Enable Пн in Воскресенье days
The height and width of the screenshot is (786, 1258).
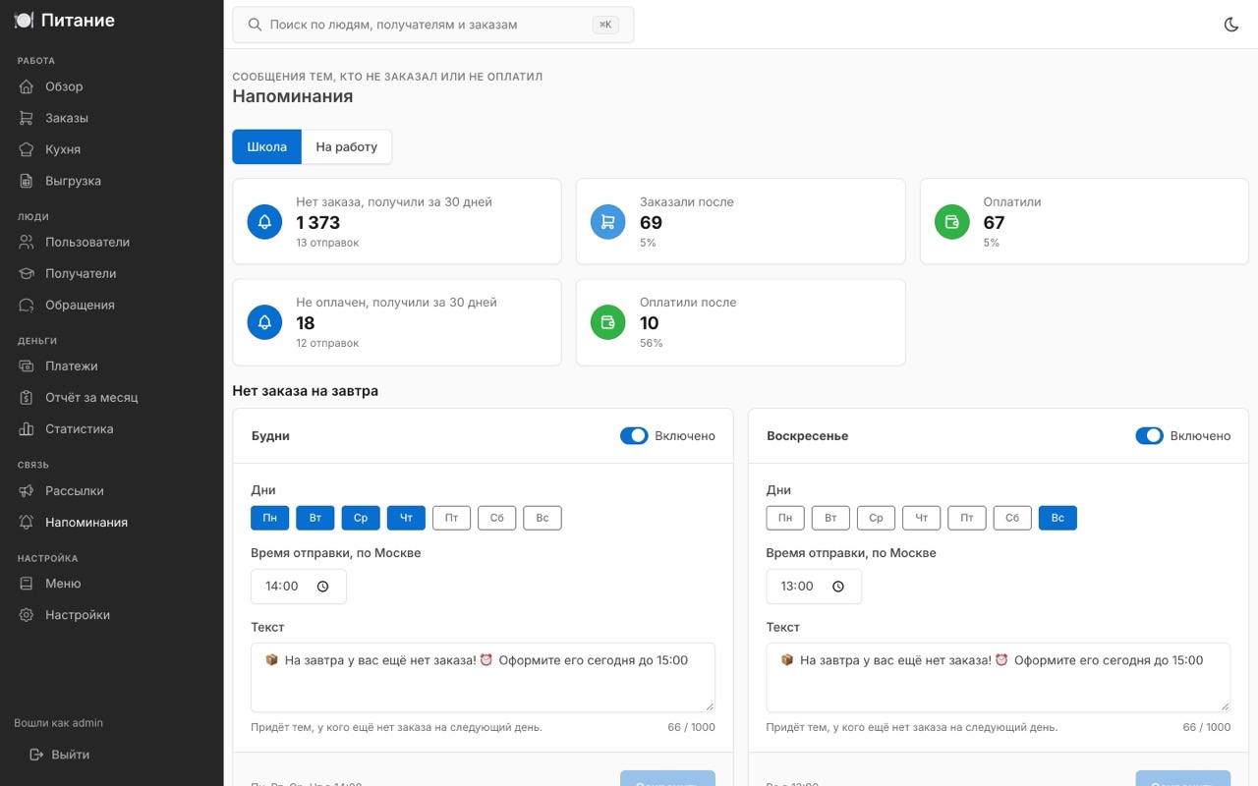pos(785,518)
